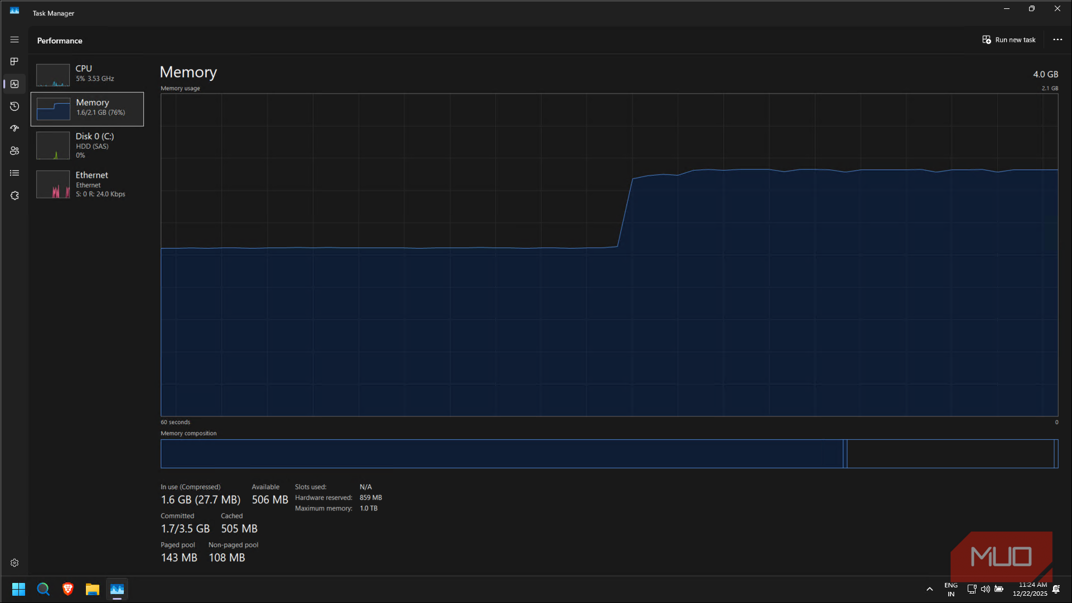
Task: Open the Startup apps page icon
Action: pyautogui.click(x=15, y=128)
